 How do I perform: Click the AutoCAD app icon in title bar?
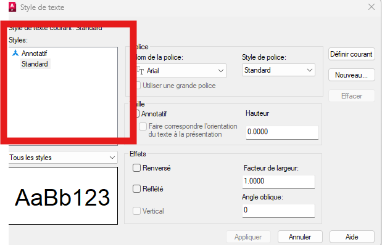[x=12, y=7]
